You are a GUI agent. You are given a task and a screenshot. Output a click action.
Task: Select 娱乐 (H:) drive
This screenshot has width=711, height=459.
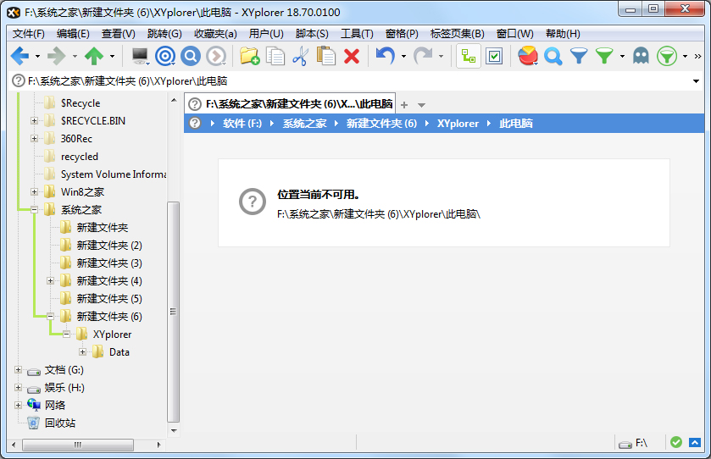64,388
